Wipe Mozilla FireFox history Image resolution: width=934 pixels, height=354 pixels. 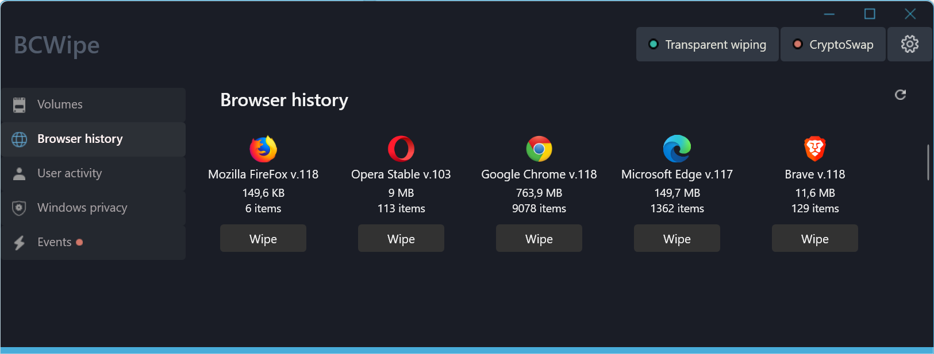(263, 238)
